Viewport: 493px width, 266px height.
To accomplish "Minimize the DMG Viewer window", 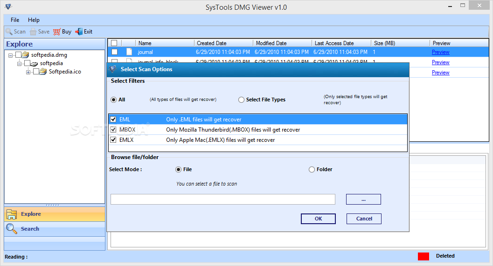I will pyautogui.click(x=450, y=6).
